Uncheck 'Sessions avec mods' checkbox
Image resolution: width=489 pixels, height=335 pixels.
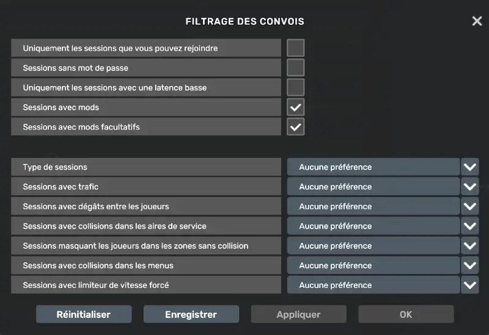tap(296, 108)
